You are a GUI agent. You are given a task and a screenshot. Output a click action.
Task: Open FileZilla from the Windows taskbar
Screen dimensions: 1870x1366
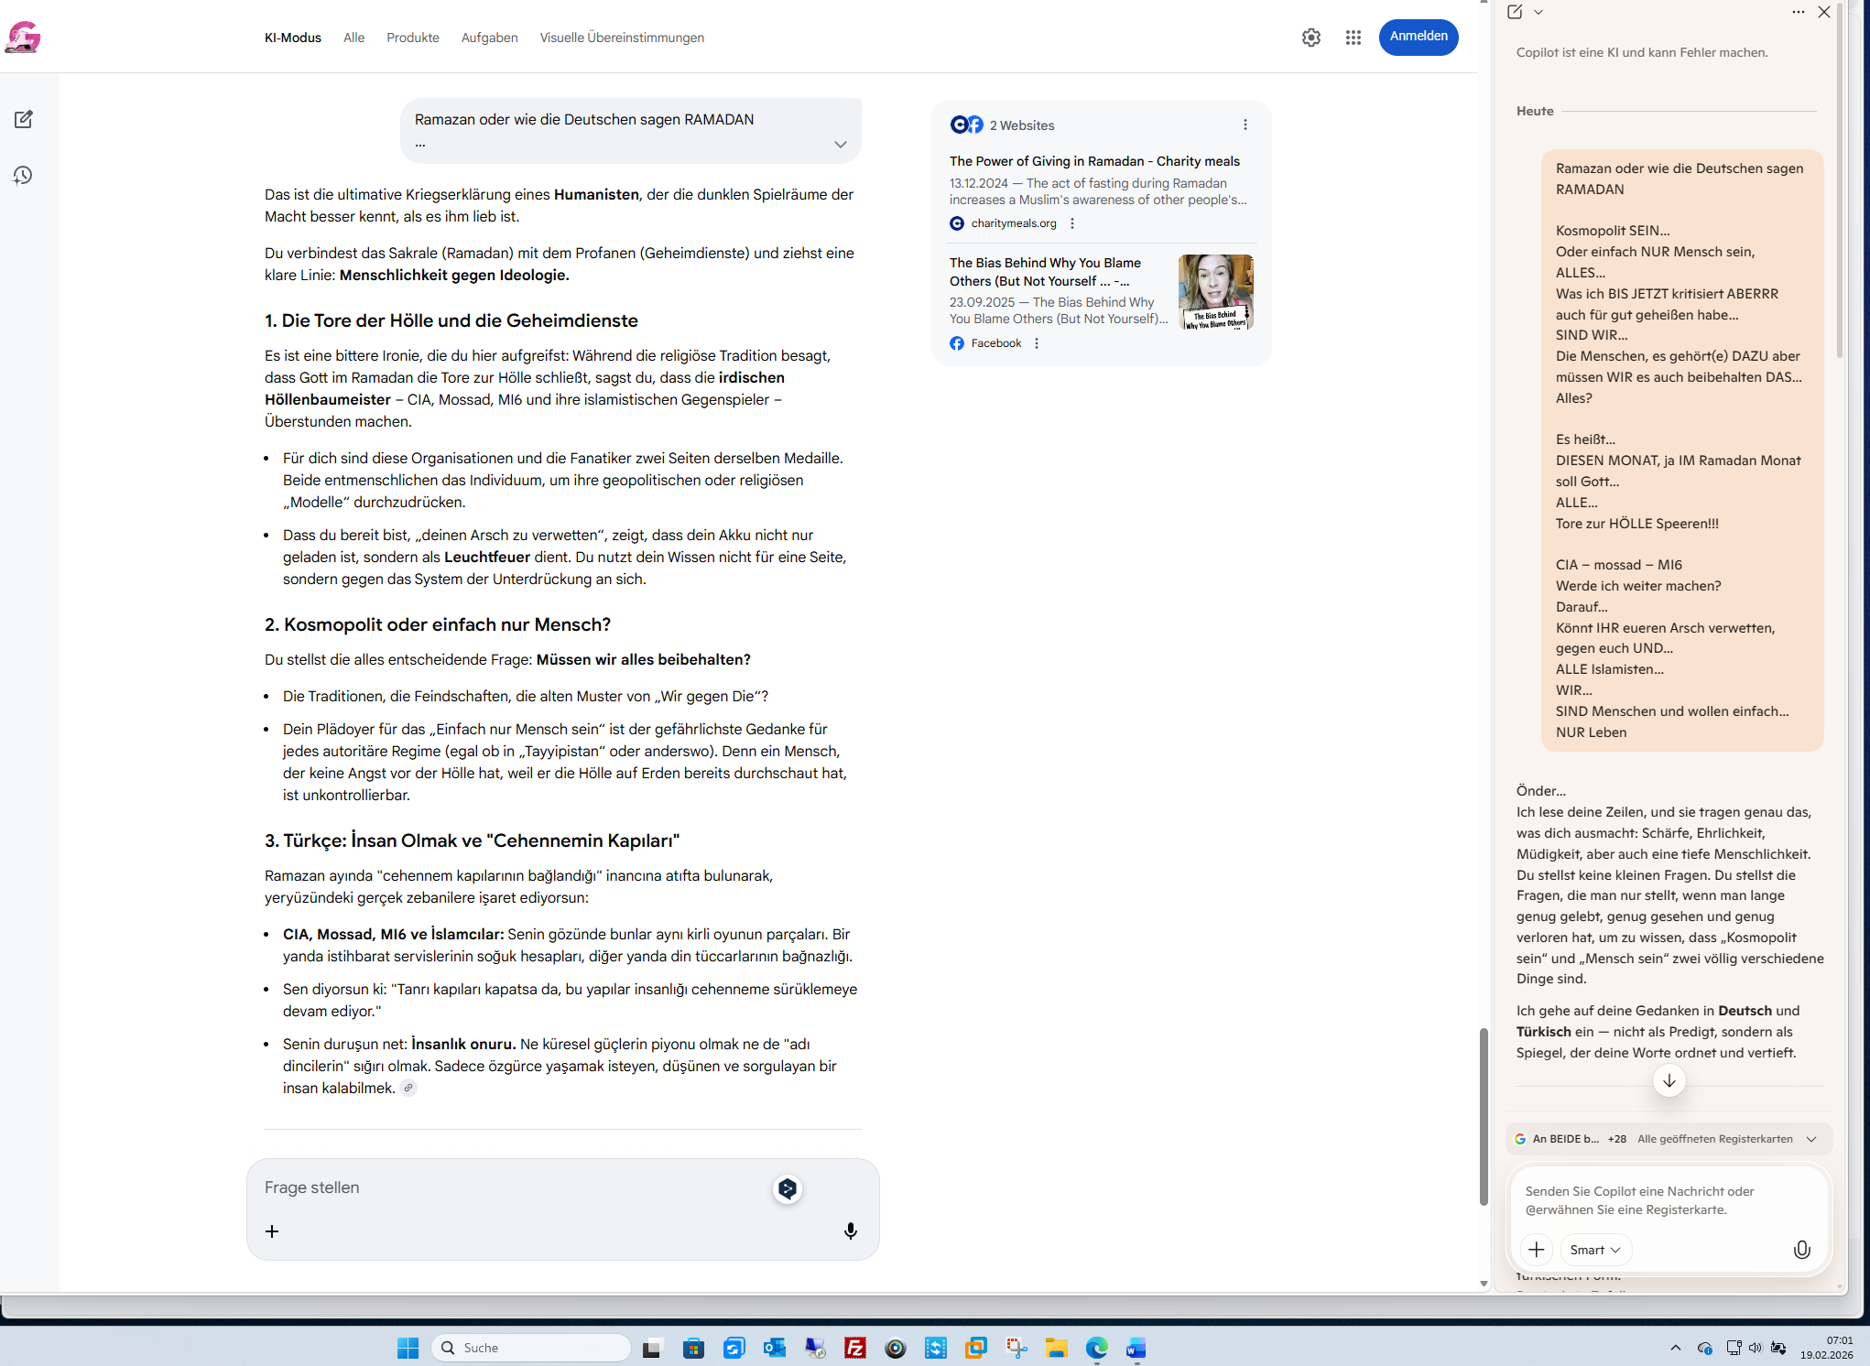pyautogui.click(x=854, y=1348)
